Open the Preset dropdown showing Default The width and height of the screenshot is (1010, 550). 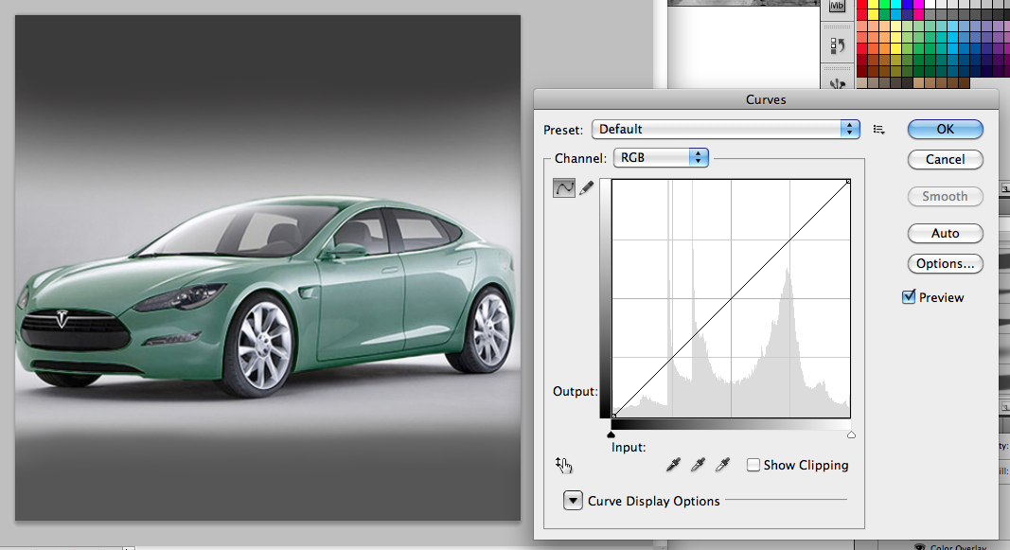pos(726,129)
